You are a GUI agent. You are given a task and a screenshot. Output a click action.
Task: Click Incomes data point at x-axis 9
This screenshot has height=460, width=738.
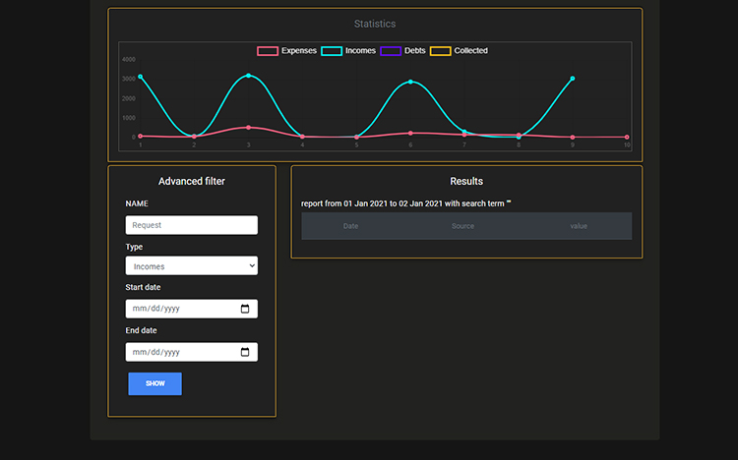coord(573,79)
